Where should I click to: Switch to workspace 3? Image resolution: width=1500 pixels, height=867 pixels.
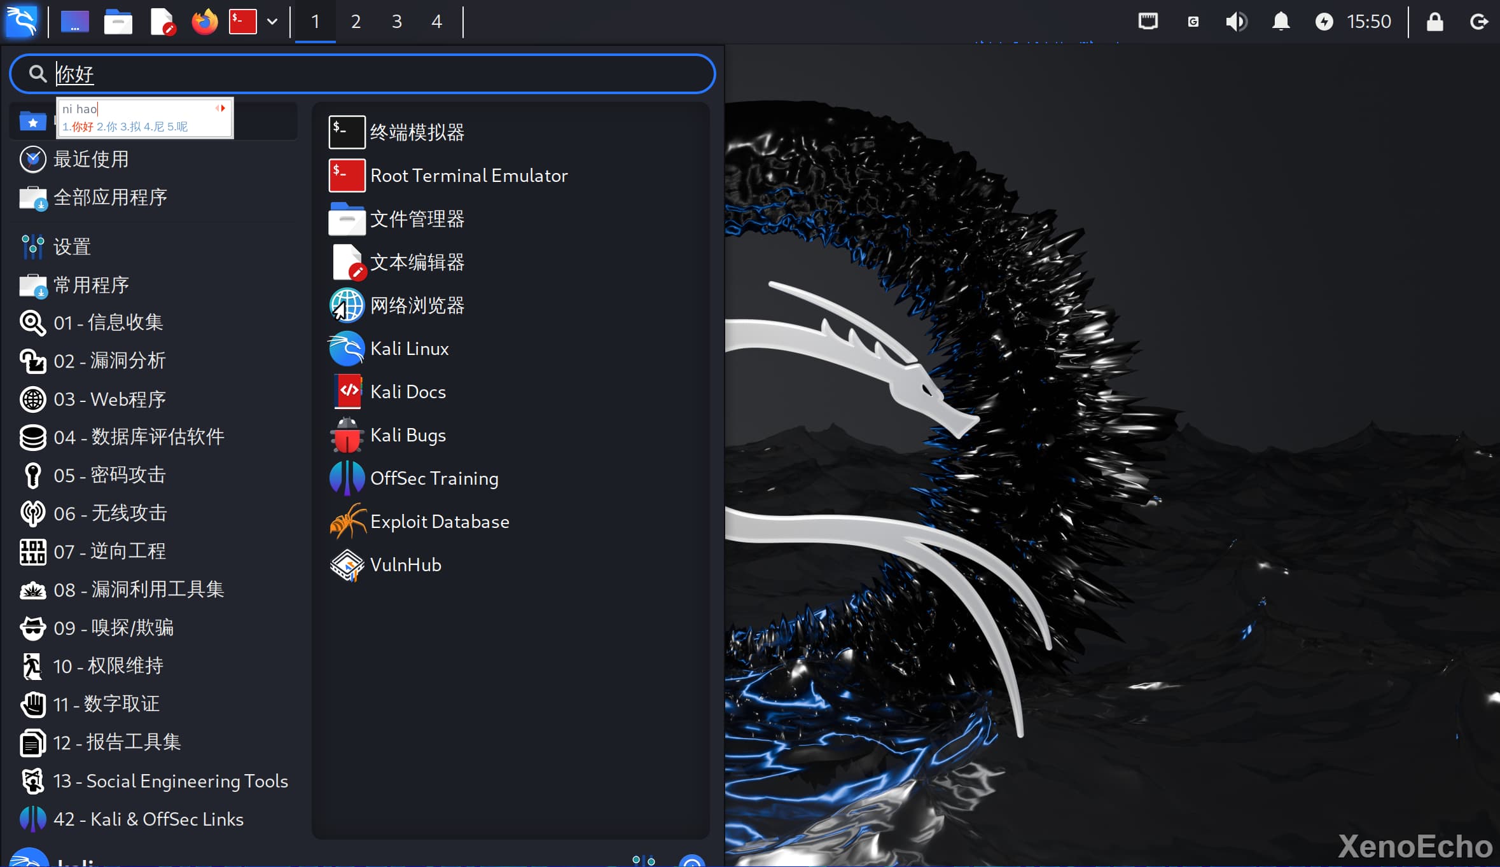click(396, 22)
